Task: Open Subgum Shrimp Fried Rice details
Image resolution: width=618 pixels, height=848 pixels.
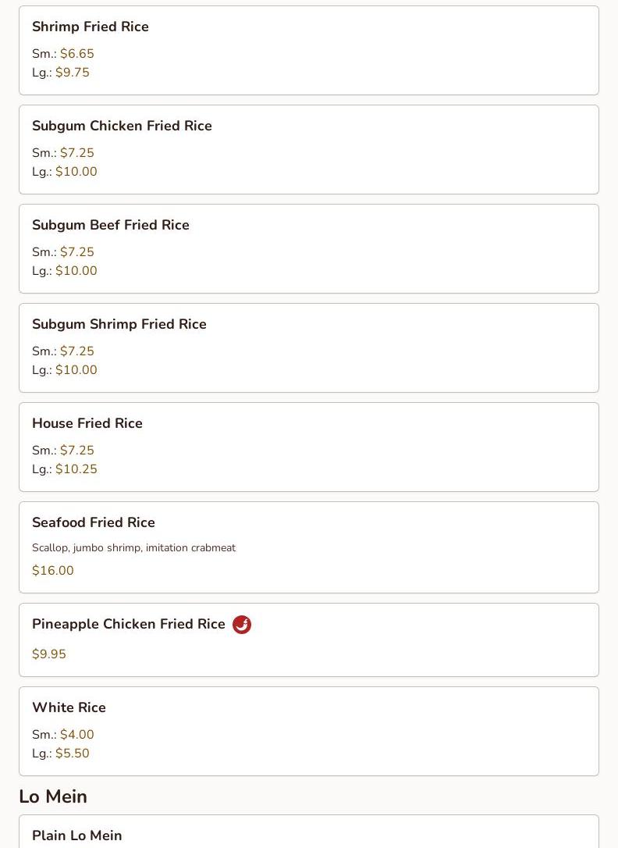Action: pyautogui.click(x=119, y=324)
